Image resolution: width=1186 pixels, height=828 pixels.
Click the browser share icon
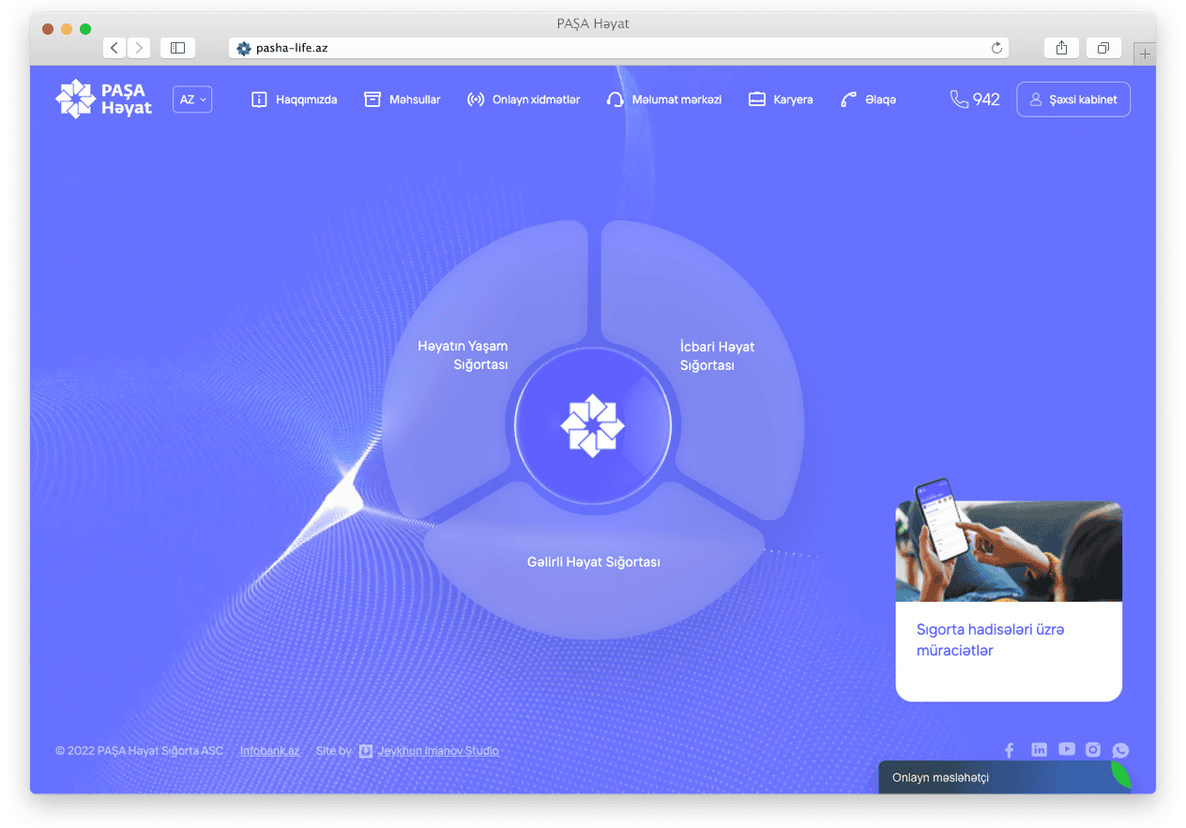[1061, 48]
